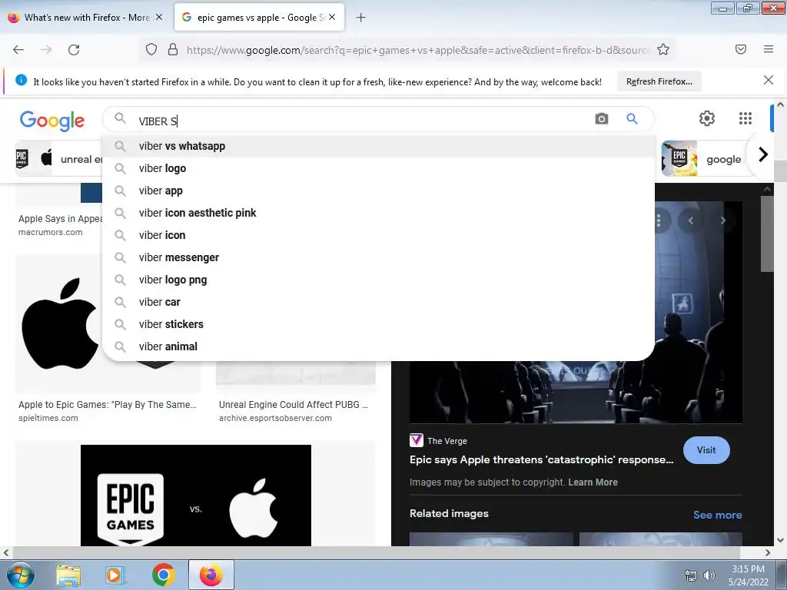The height and width of the screenshot is (590, 787).
Task: Reload the current page
Action: (74, 50)
